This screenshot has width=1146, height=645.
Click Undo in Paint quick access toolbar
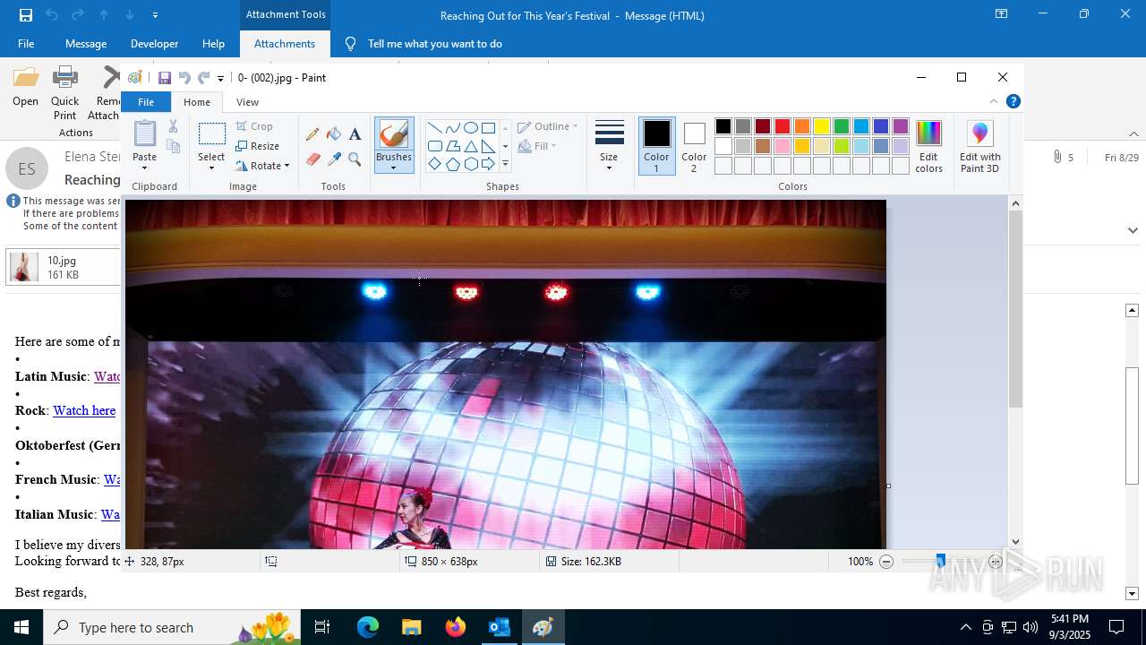click(184, 78)
